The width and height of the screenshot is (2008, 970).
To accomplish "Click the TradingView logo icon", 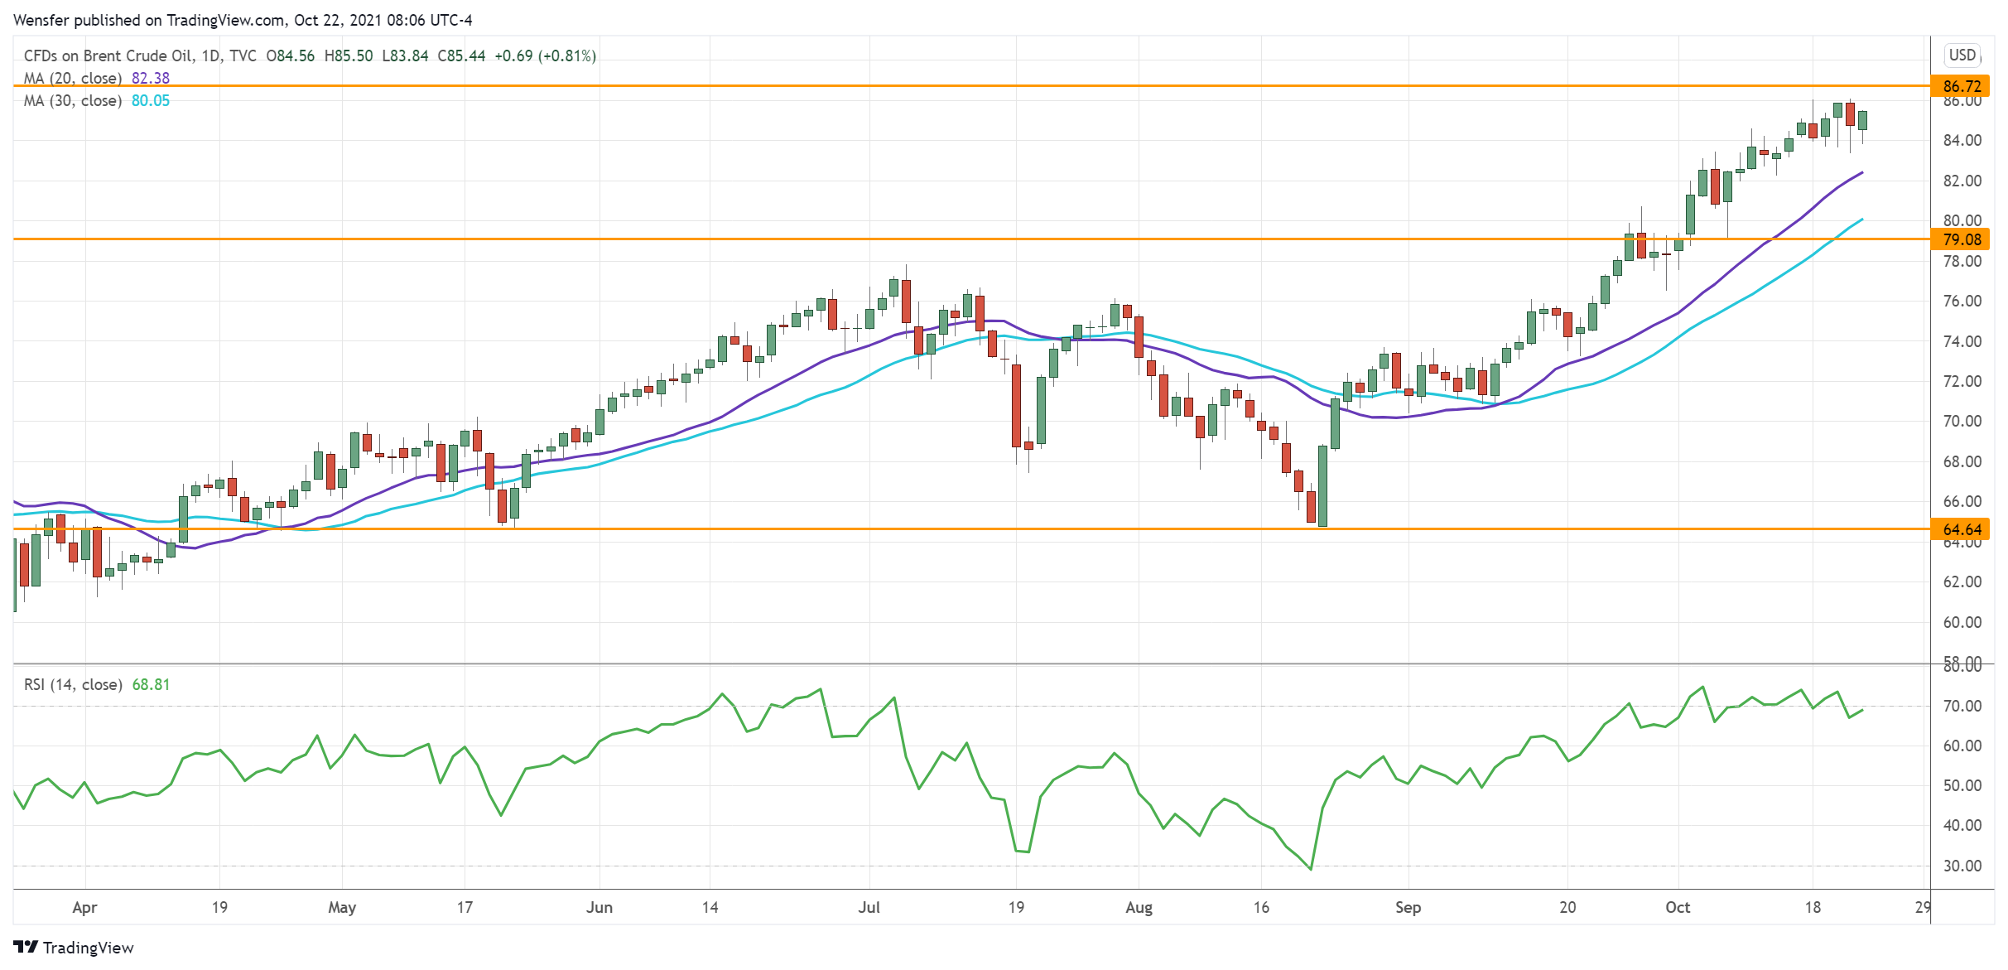I will [26, 947].
